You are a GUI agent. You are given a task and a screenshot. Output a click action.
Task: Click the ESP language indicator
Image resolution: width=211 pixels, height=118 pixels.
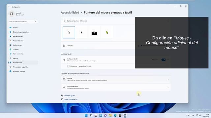193,115
